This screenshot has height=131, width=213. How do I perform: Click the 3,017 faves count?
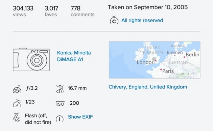51,8
